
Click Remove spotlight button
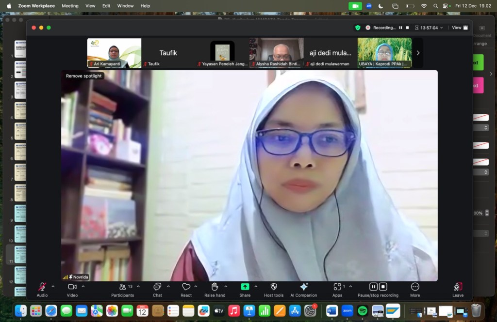(x=84, y=76)
